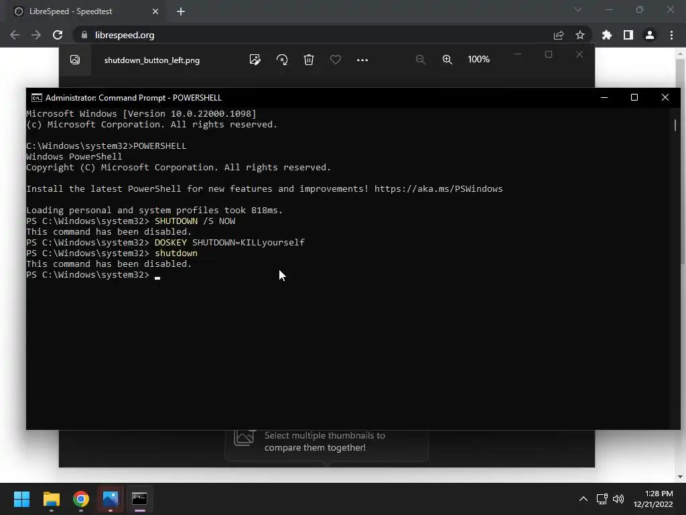Go forward in Chrome browser
The height and width of the screenshot is (515, 686).
tap(36, 35)
